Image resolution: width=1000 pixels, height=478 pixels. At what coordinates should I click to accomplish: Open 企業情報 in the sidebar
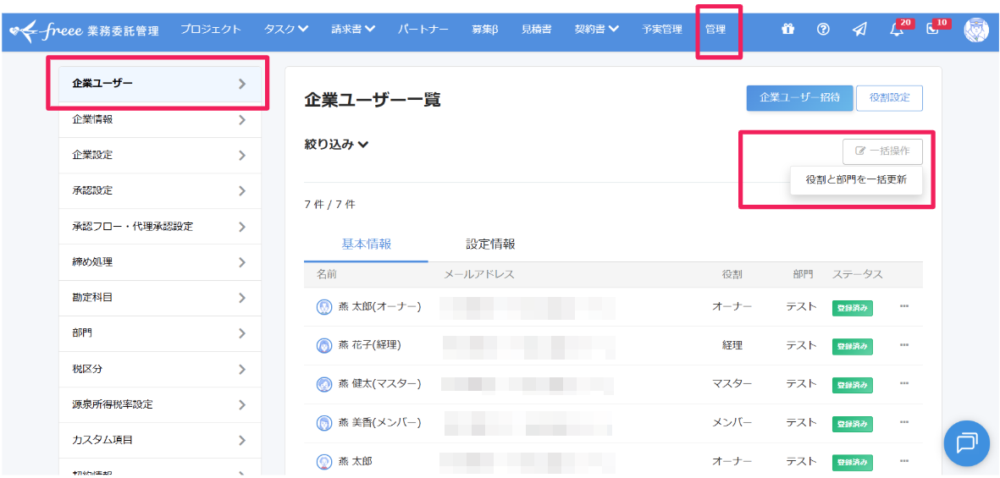(159, 119)
